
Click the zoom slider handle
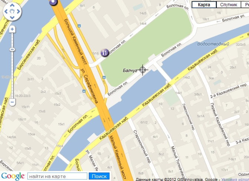click(12, 49)
